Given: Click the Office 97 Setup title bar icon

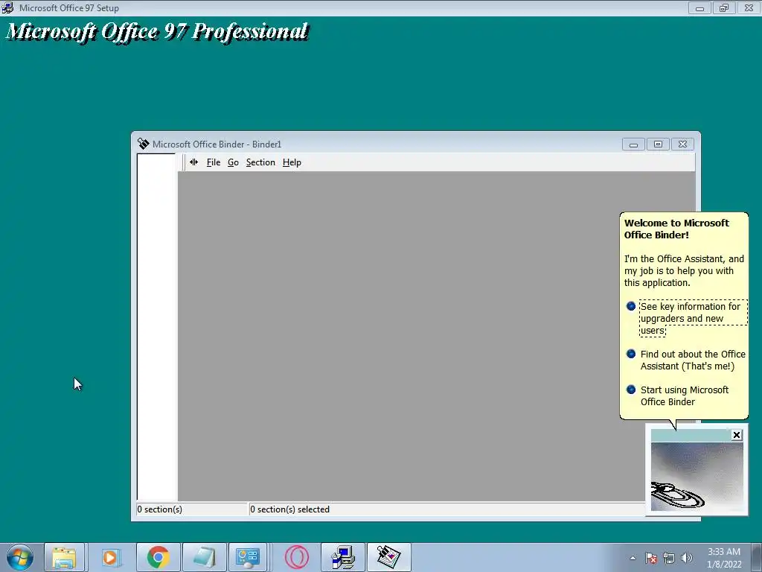Looking at the screenshot, I should pos(7,7).
